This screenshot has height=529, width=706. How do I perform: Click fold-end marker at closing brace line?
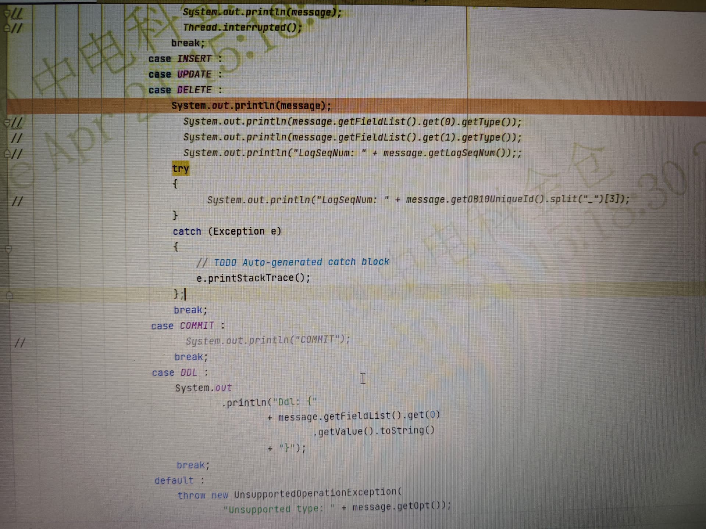(x=10, y=295)
